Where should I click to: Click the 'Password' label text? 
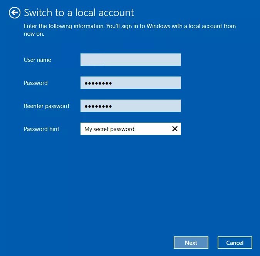[36, 83]
